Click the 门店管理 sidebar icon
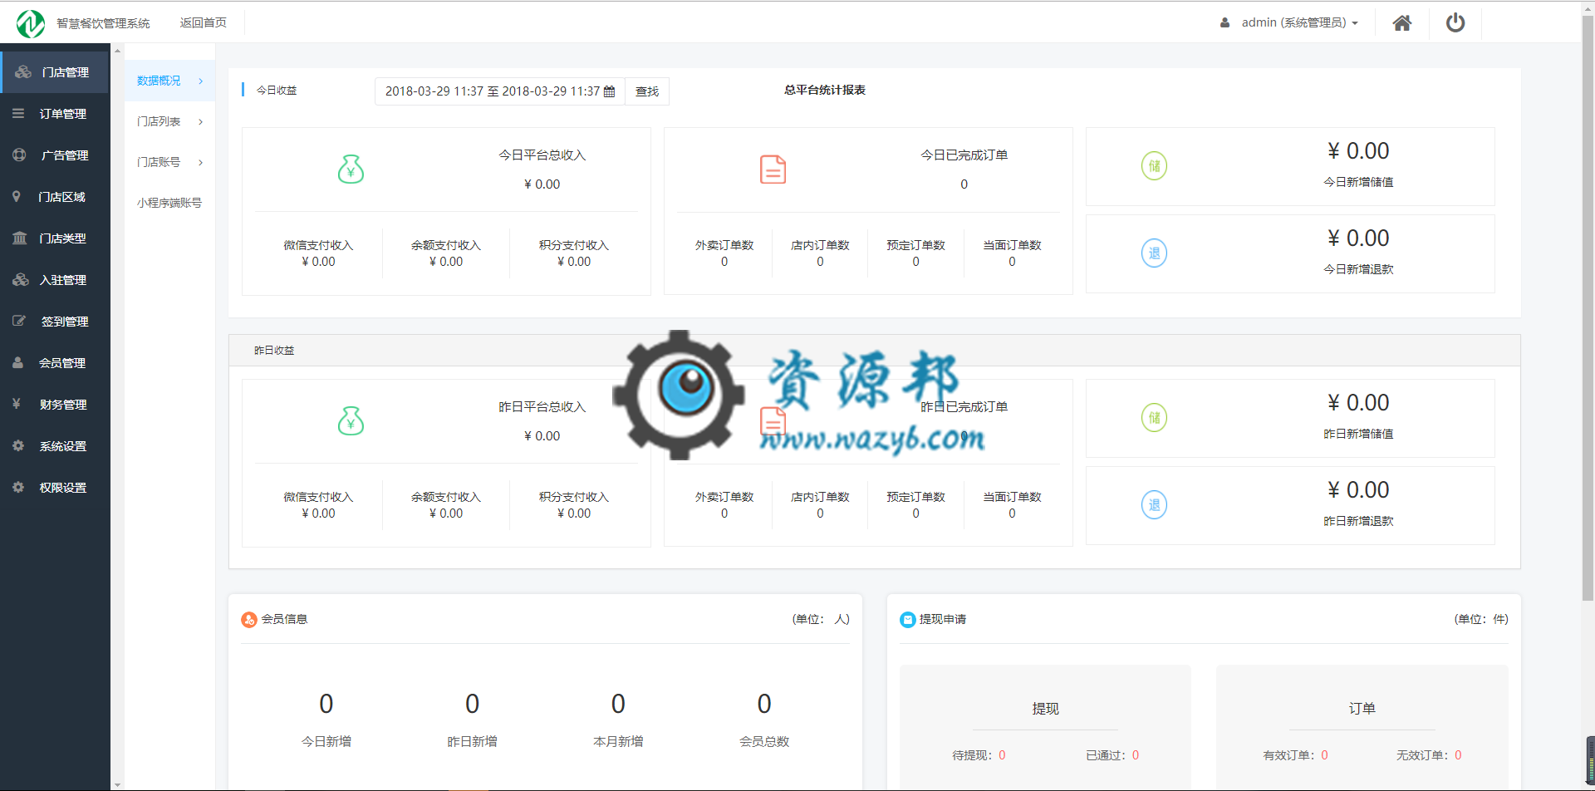 [x=23, y=72]
